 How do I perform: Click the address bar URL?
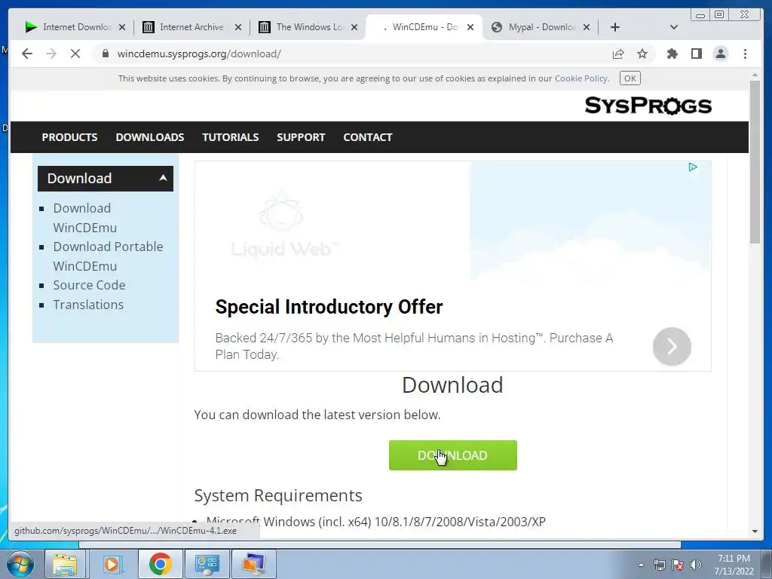[199, 54]
